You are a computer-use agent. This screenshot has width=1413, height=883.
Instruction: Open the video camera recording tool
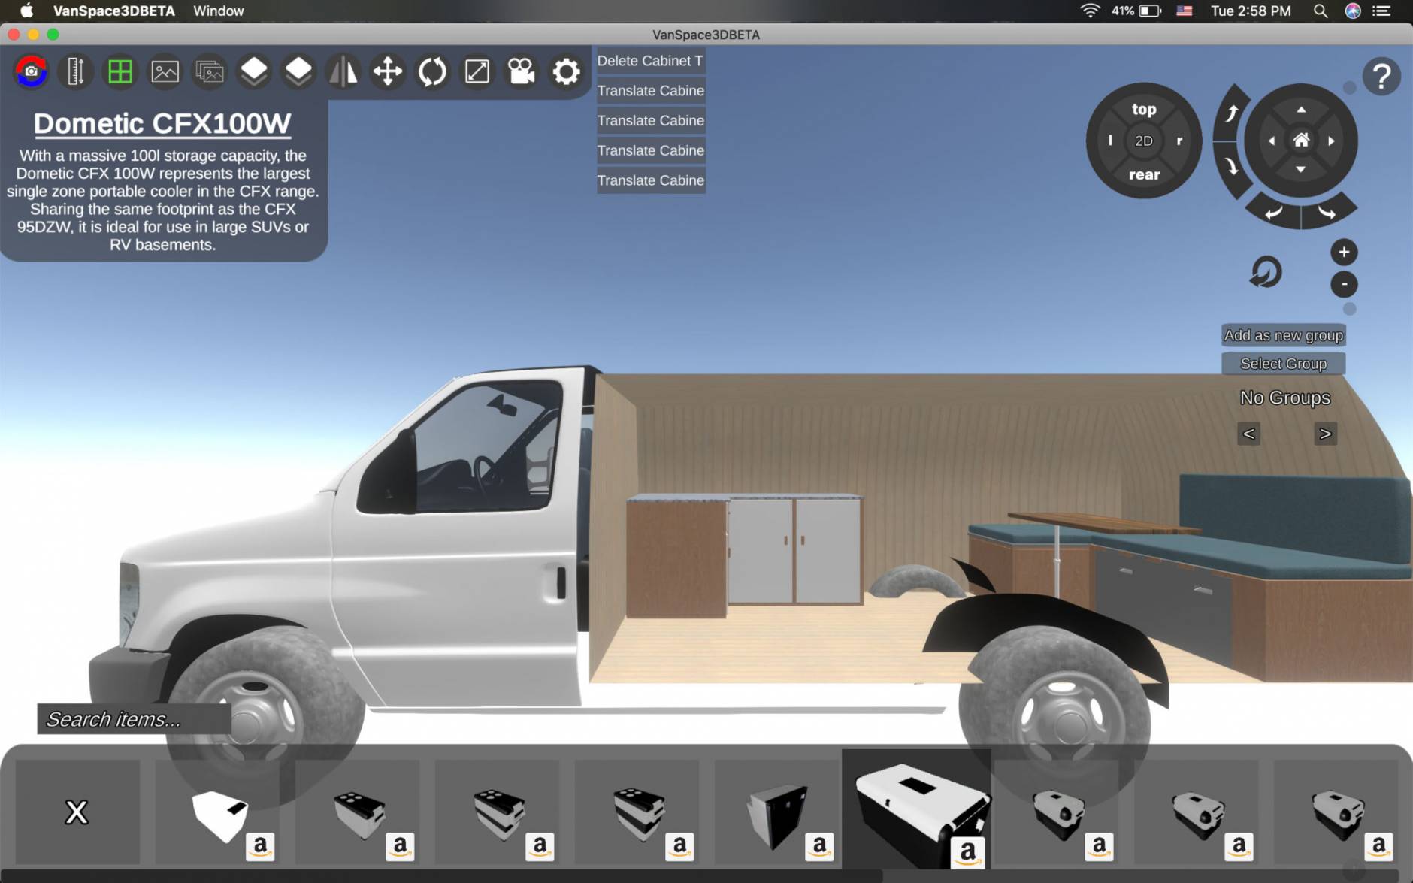pyautogui.click(x=522, y=71)
